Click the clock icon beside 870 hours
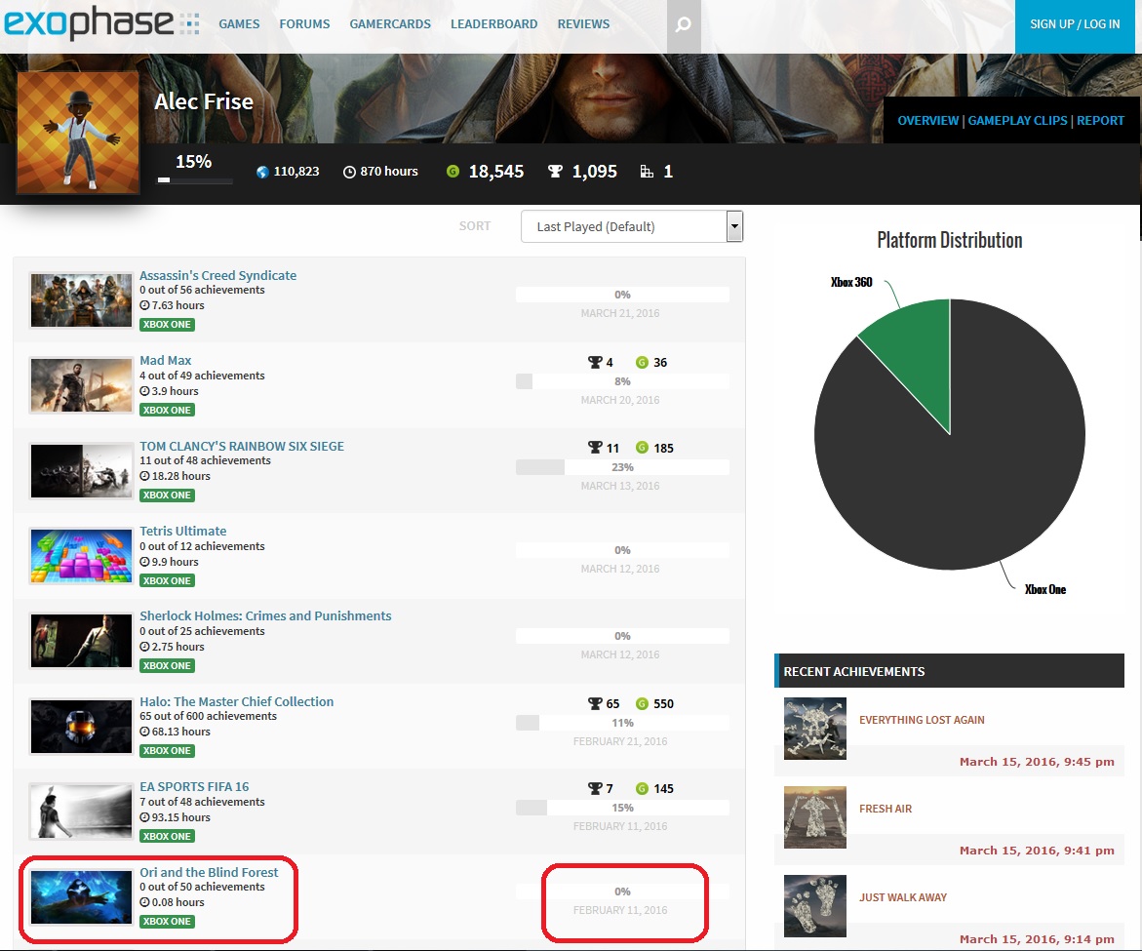Screen dimensions: 1142x951 point(349,172)
